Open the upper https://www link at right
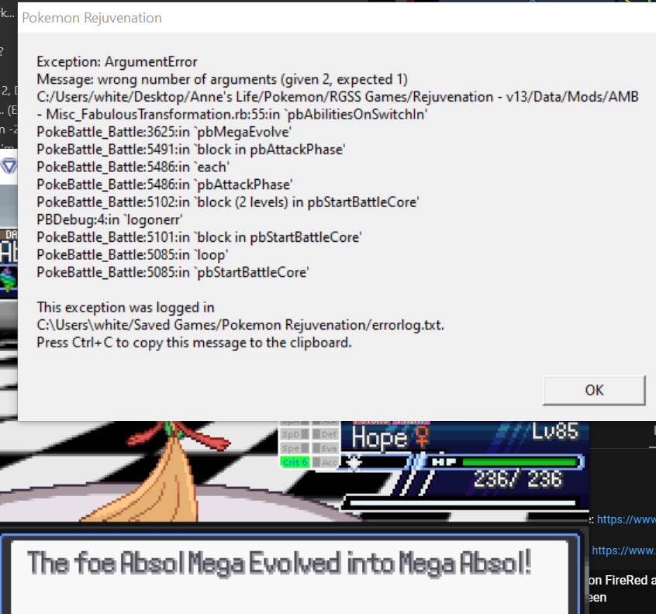 (626, 519)
